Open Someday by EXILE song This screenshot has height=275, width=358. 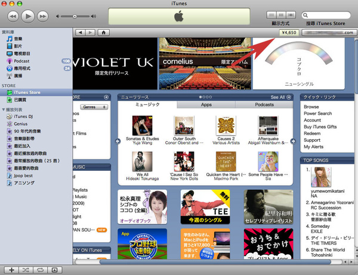click(x=320, y=229)
